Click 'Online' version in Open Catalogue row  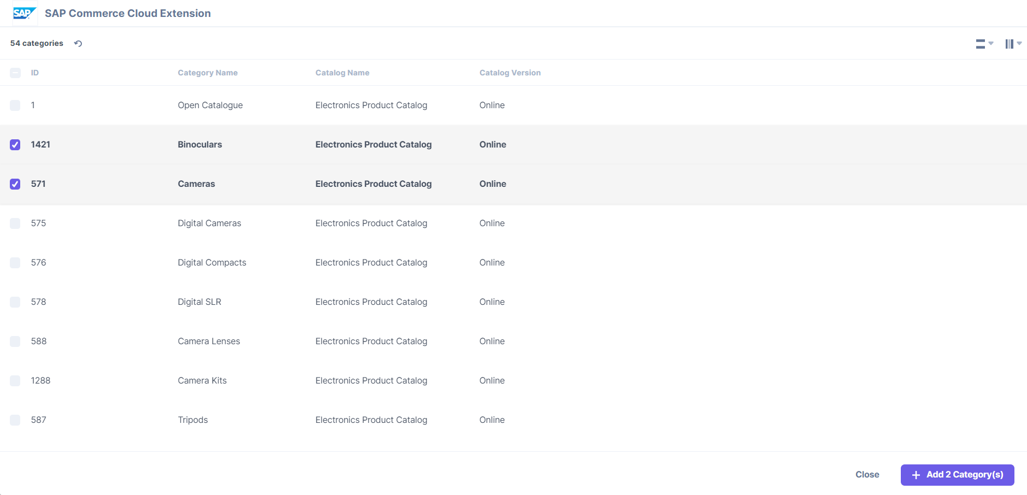492,105
